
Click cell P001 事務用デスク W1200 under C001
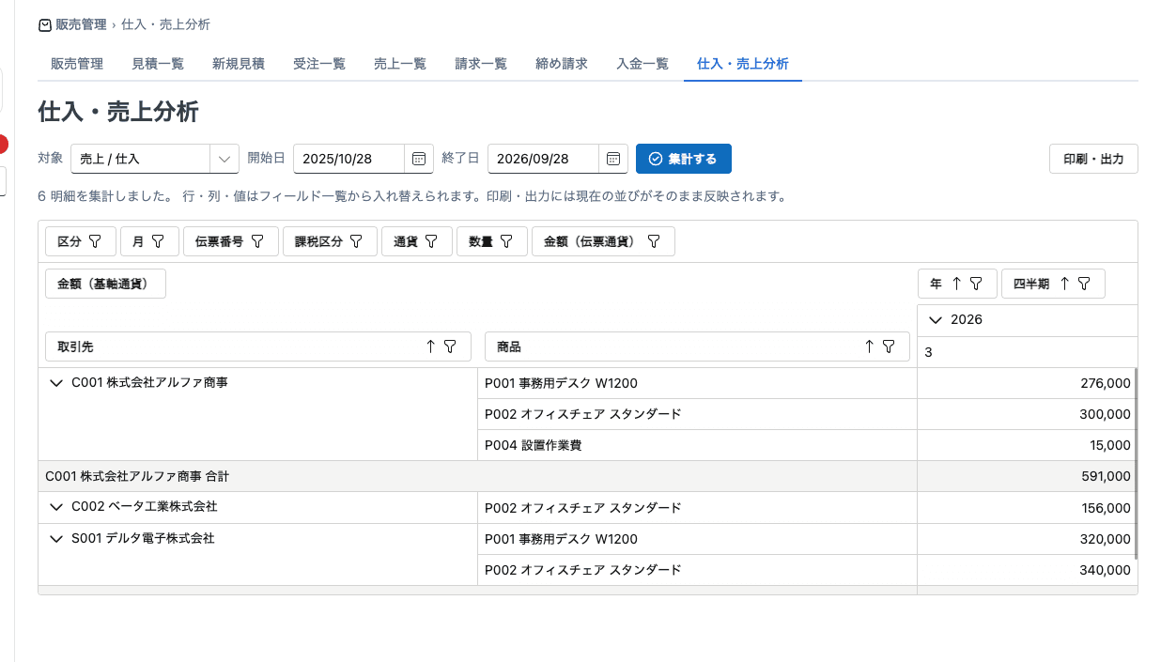697,383
